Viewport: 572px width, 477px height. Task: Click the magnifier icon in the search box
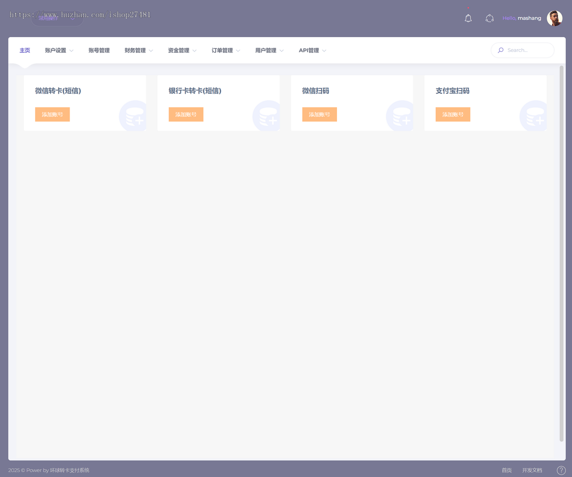[x=500, y=50]
